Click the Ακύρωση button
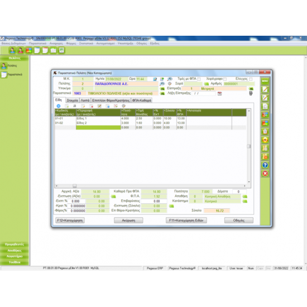Image resolution: width=307 pixels, height=307 pixels. click(128, 220)
